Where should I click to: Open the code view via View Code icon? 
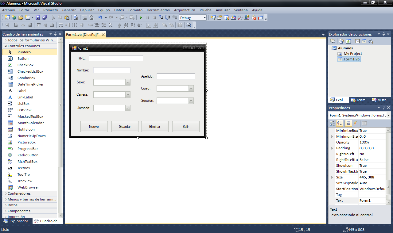[356, 41]
